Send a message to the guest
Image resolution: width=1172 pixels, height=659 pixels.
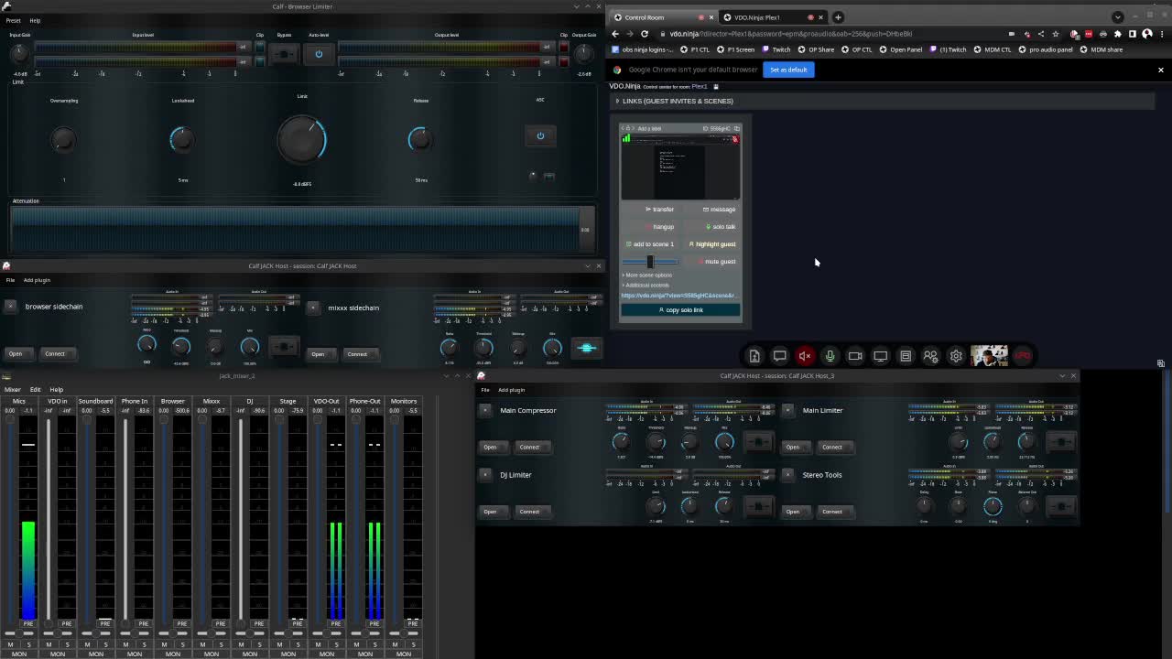tap(711, 210)
